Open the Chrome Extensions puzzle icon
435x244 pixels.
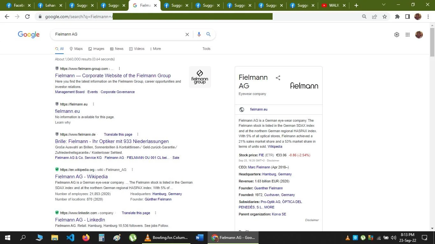(x=397, y=17)
